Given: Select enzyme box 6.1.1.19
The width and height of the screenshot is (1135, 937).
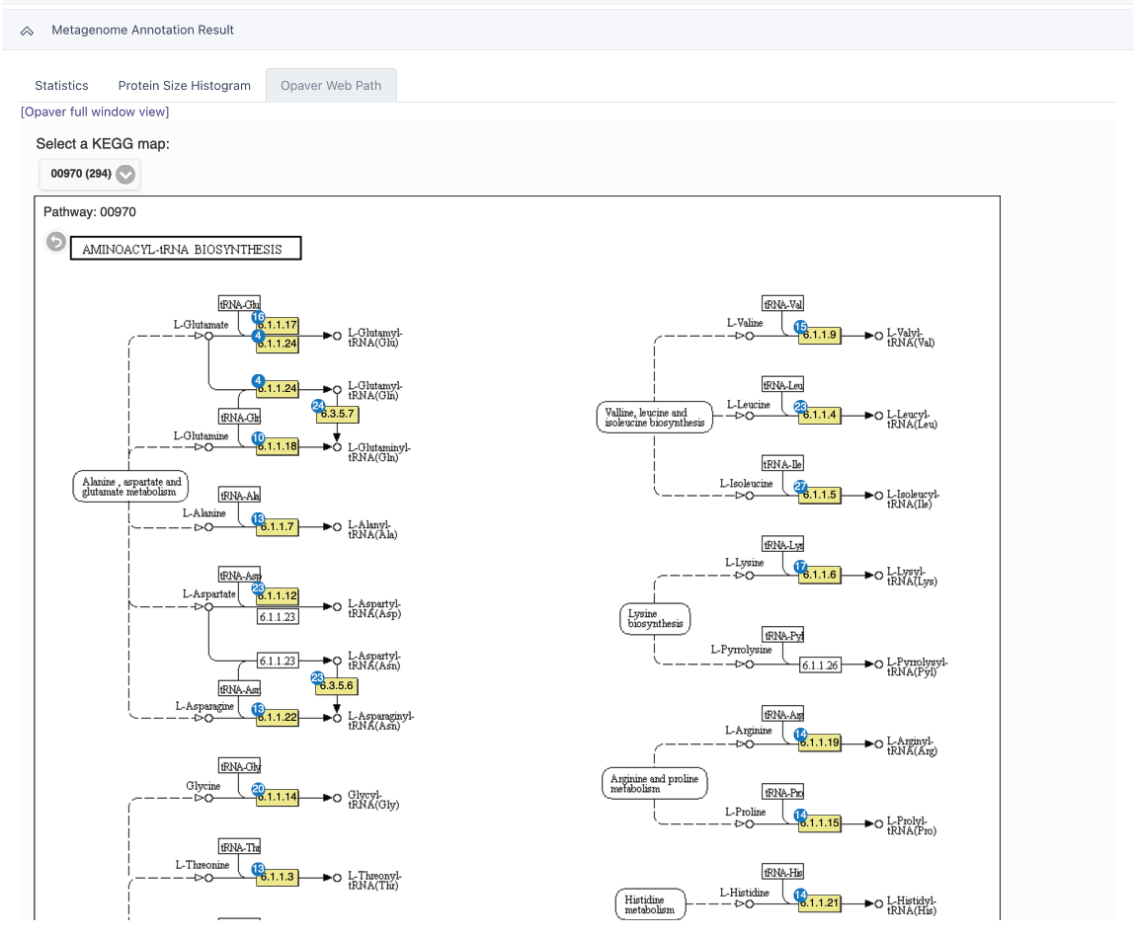Looking at the screenshot, I should pos(820,743).
